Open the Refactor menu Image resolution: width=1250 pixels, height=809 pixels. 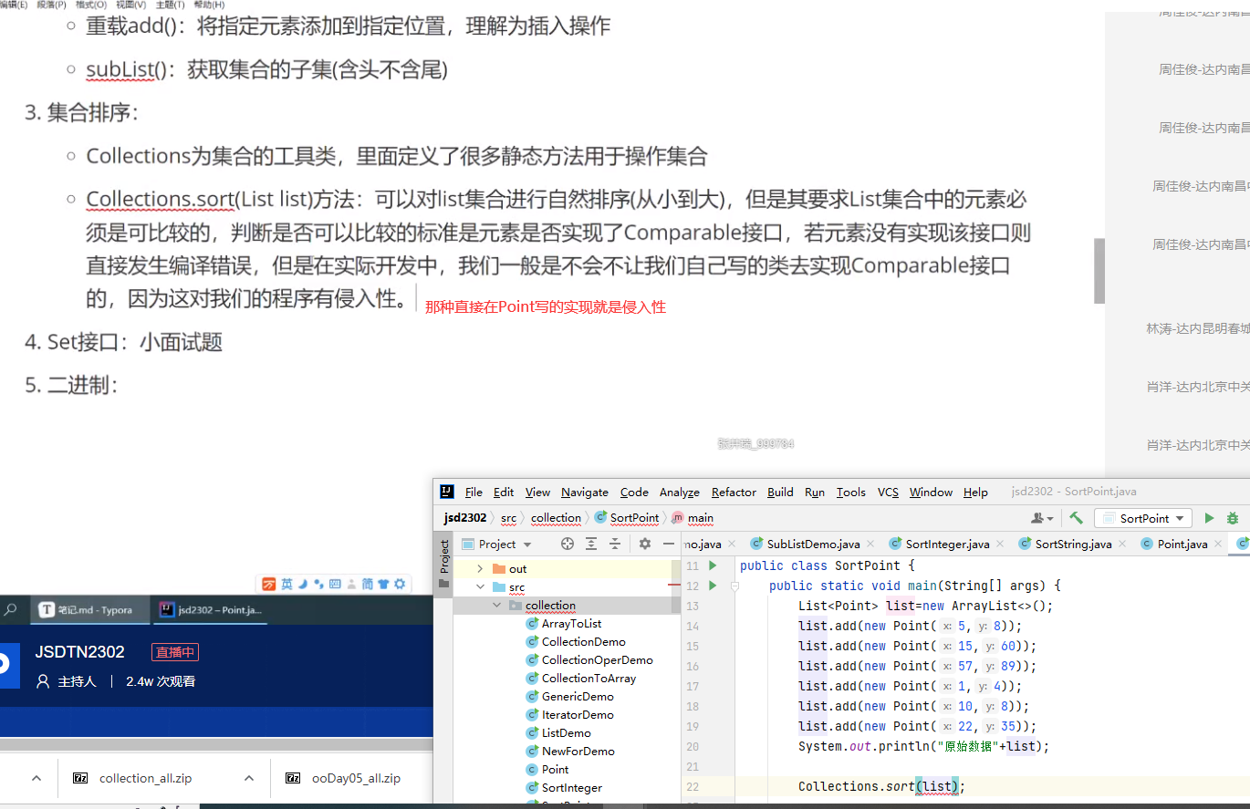pyautogui.click(x=733, y=492)
